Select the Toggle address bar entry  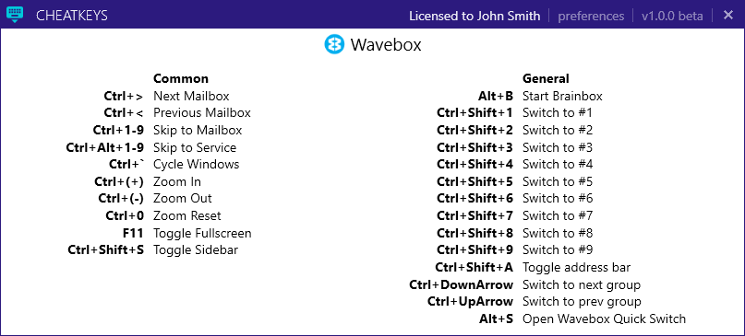pyautogui.click(x=533, y=267)
